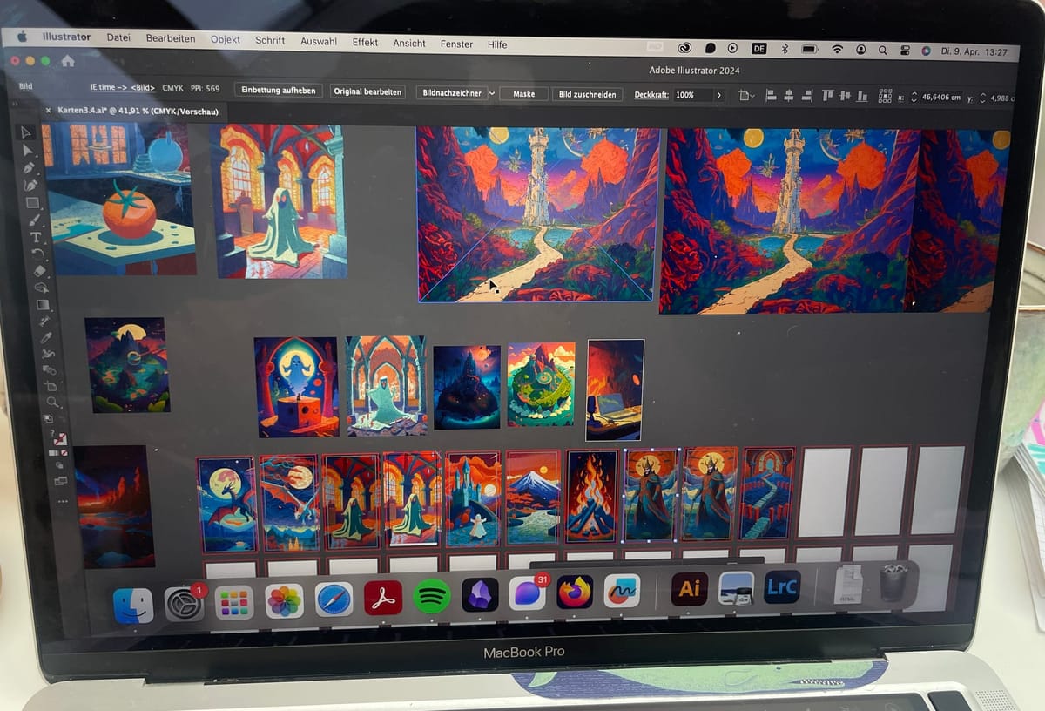Viewport: 1045px width, 711px height.
Task: Expand the Bildnachzeichner dropdown arrow
Action: tap(492, 93)
